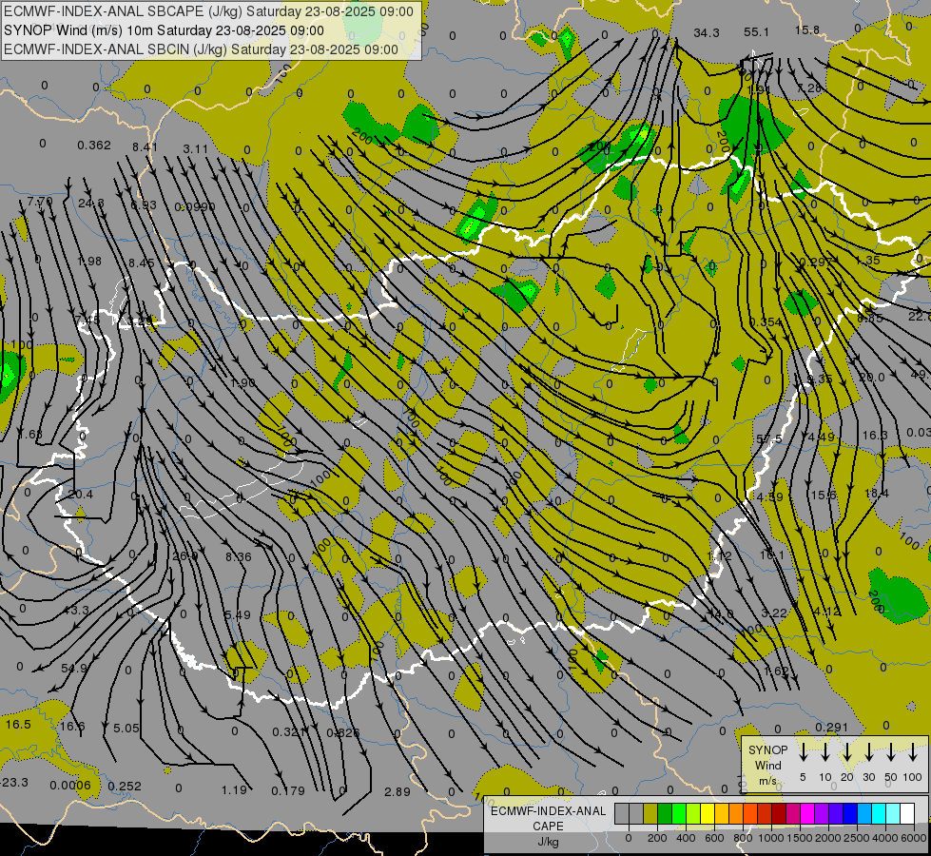Click the 50 m/s wind arrow in legend
Screen dimensions: 931x856
tap(891, 752)
